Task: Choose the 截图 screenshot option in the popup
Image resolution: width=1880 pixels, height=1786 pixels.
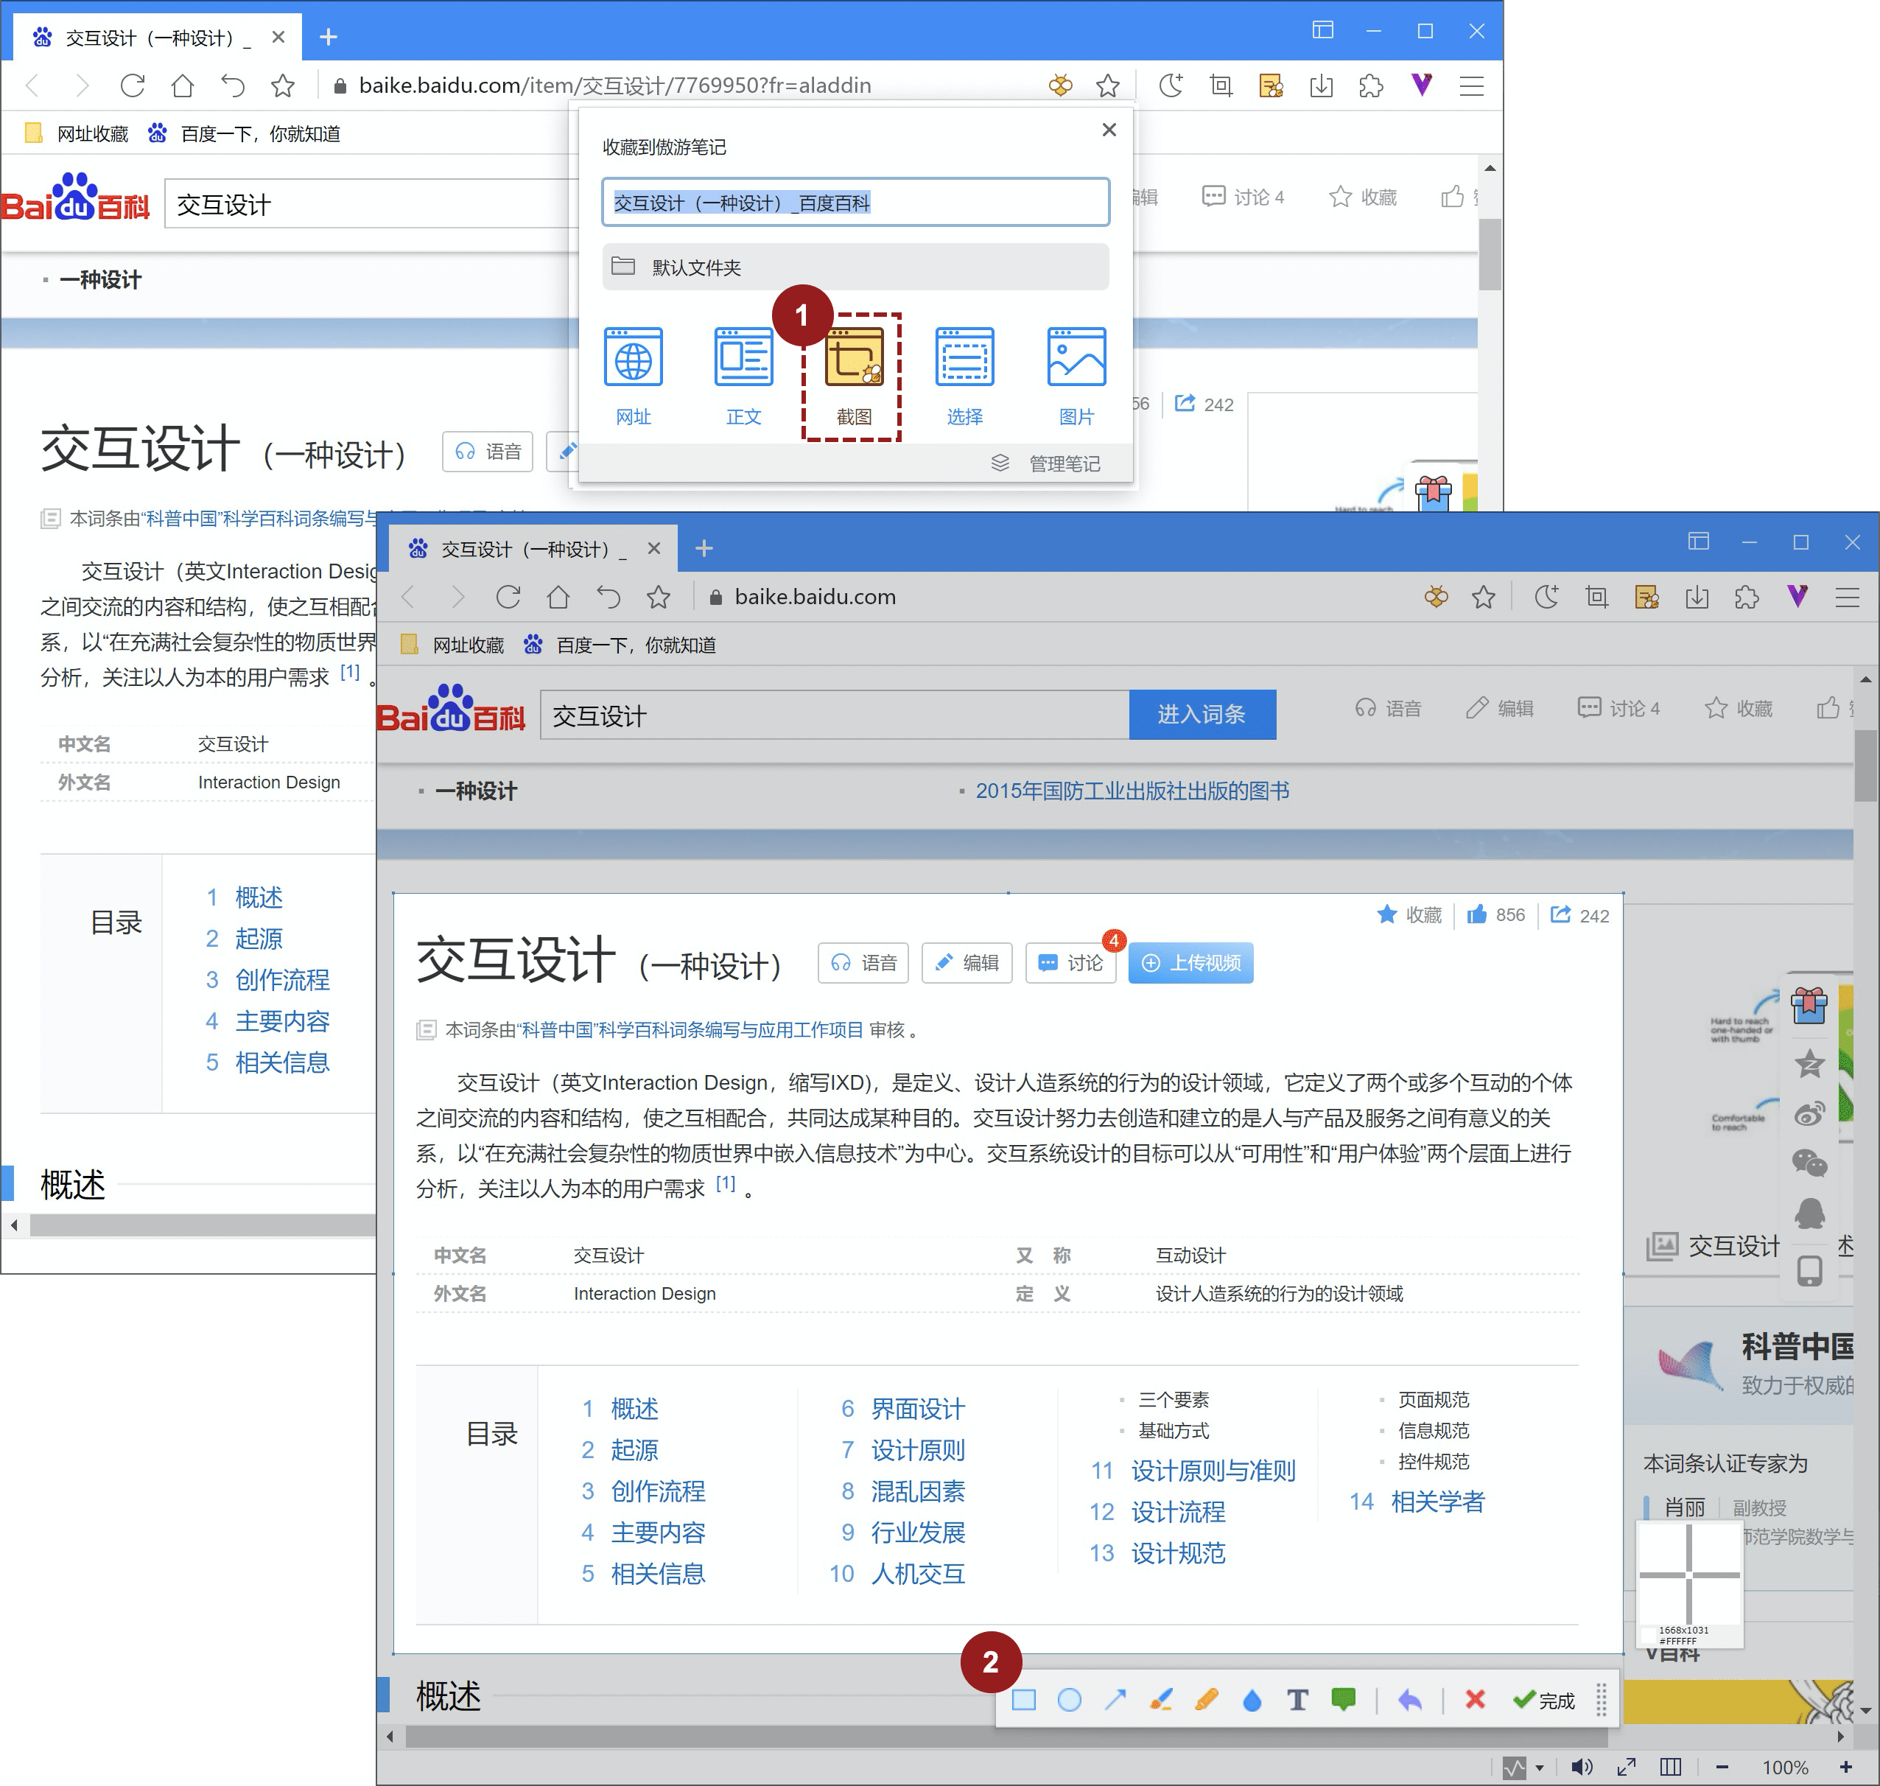Action: click(x=854, y=376)
